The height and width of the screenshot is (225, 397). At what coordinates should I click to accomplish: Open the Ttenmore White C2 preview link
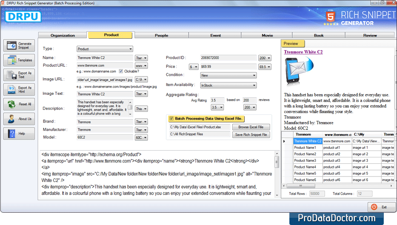point(303,52)
